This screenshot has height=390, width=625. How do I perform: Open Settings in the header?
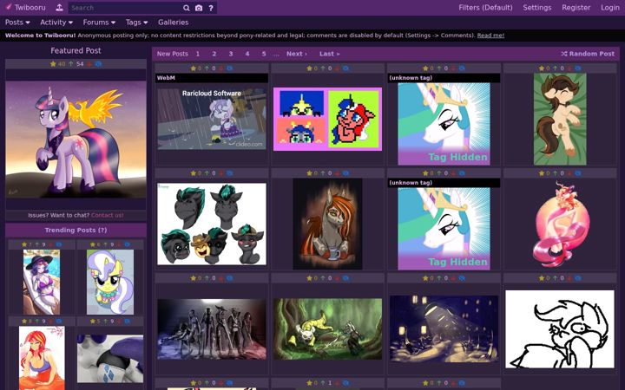tap(537, 8)
